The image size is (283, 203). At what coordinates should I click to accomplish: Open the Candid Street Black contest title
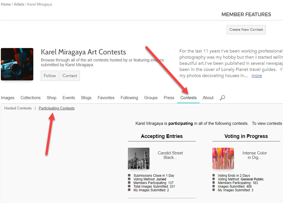pyautogui.click(x=170, y=155)
